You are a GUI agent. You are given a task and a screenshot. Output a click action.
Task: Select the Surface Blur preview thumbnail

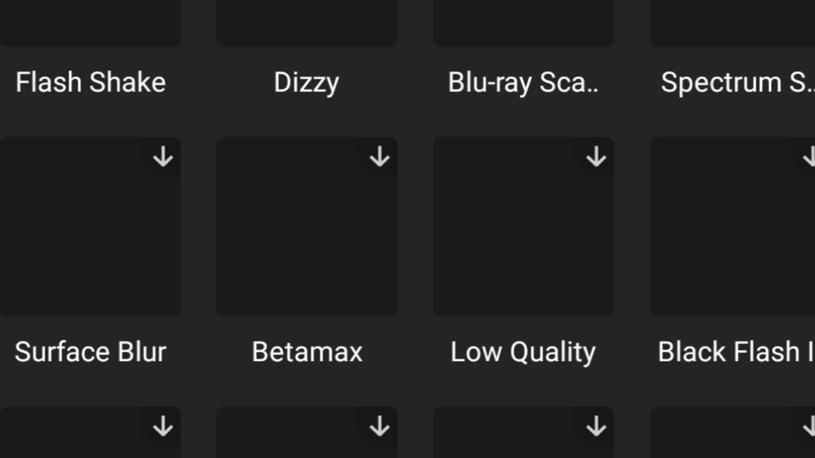(90, 227)
